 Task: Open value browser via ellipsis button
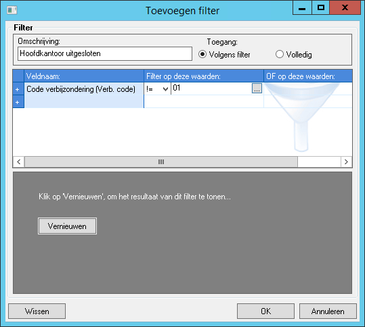257,89
